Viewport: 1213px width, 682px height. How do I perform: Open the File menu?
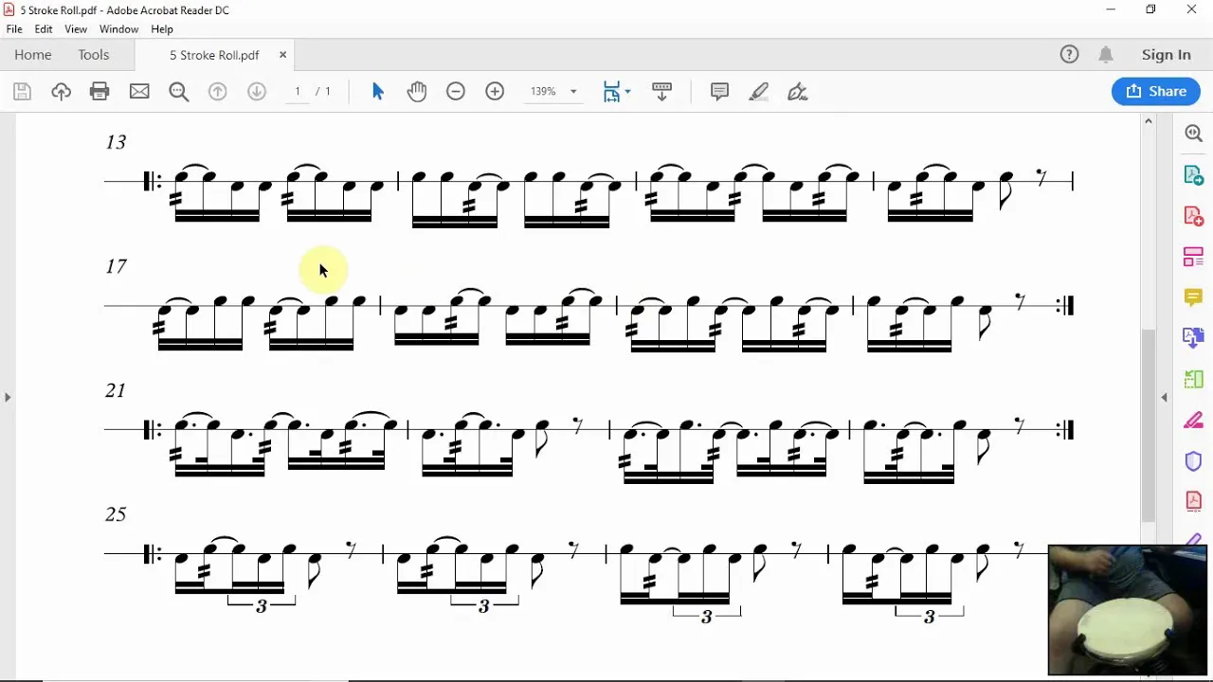[x=14, y=29]
